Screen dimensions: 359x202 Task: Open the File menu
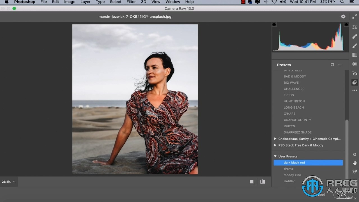click(x=43, y=2)
